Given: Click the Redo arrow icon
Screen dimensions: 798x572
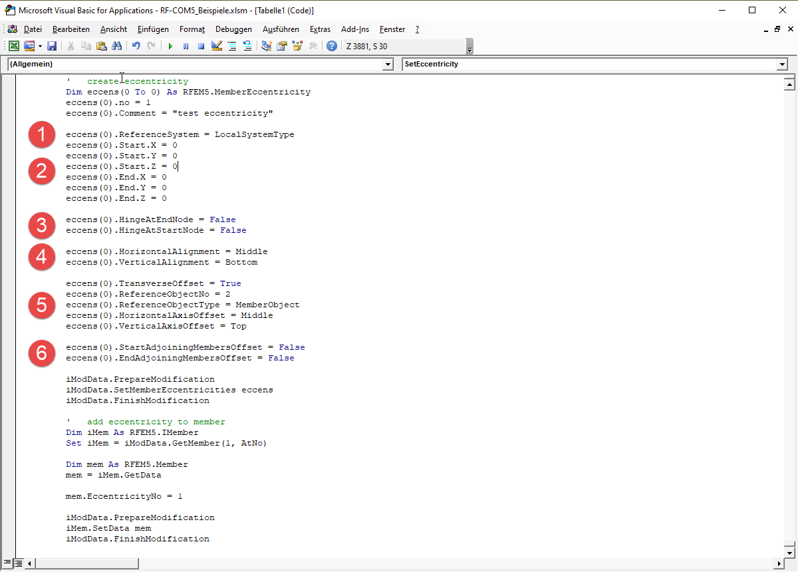Looking at the screenshot, I should click(x=151, y=46).
